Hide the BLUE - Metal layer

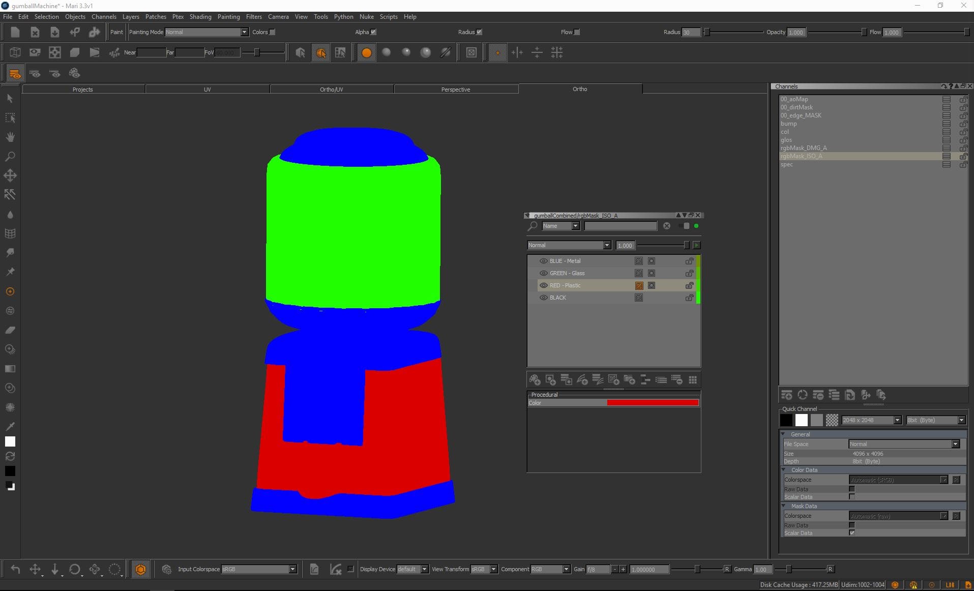[543, 261]
